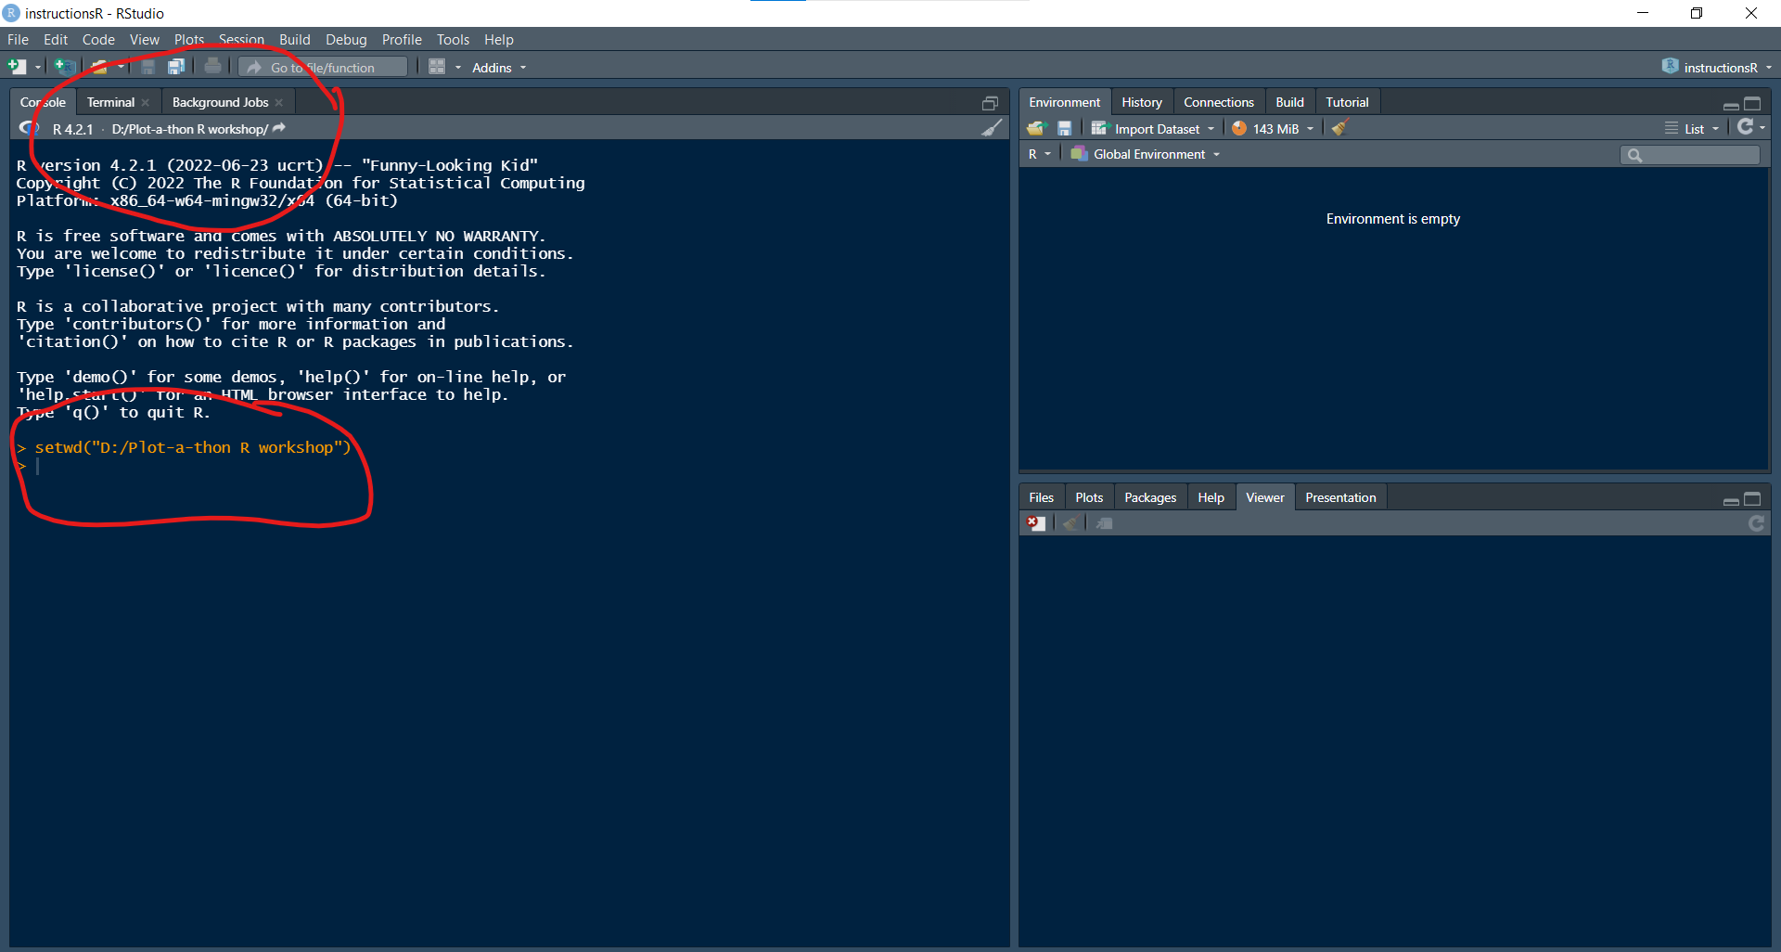
Task: Open the Profile menu
Action: [402, 40]
